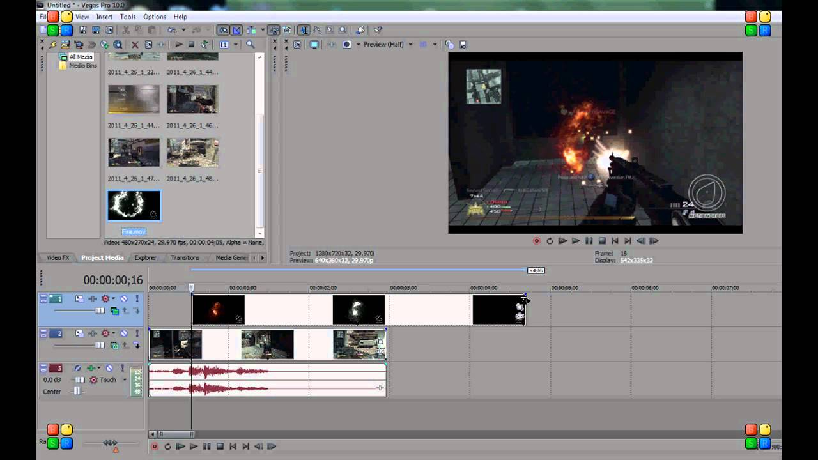Open automation settings dropdown on track 1
Image resolution: width=818 pixels, height=460 pixels.
(114, 298)
